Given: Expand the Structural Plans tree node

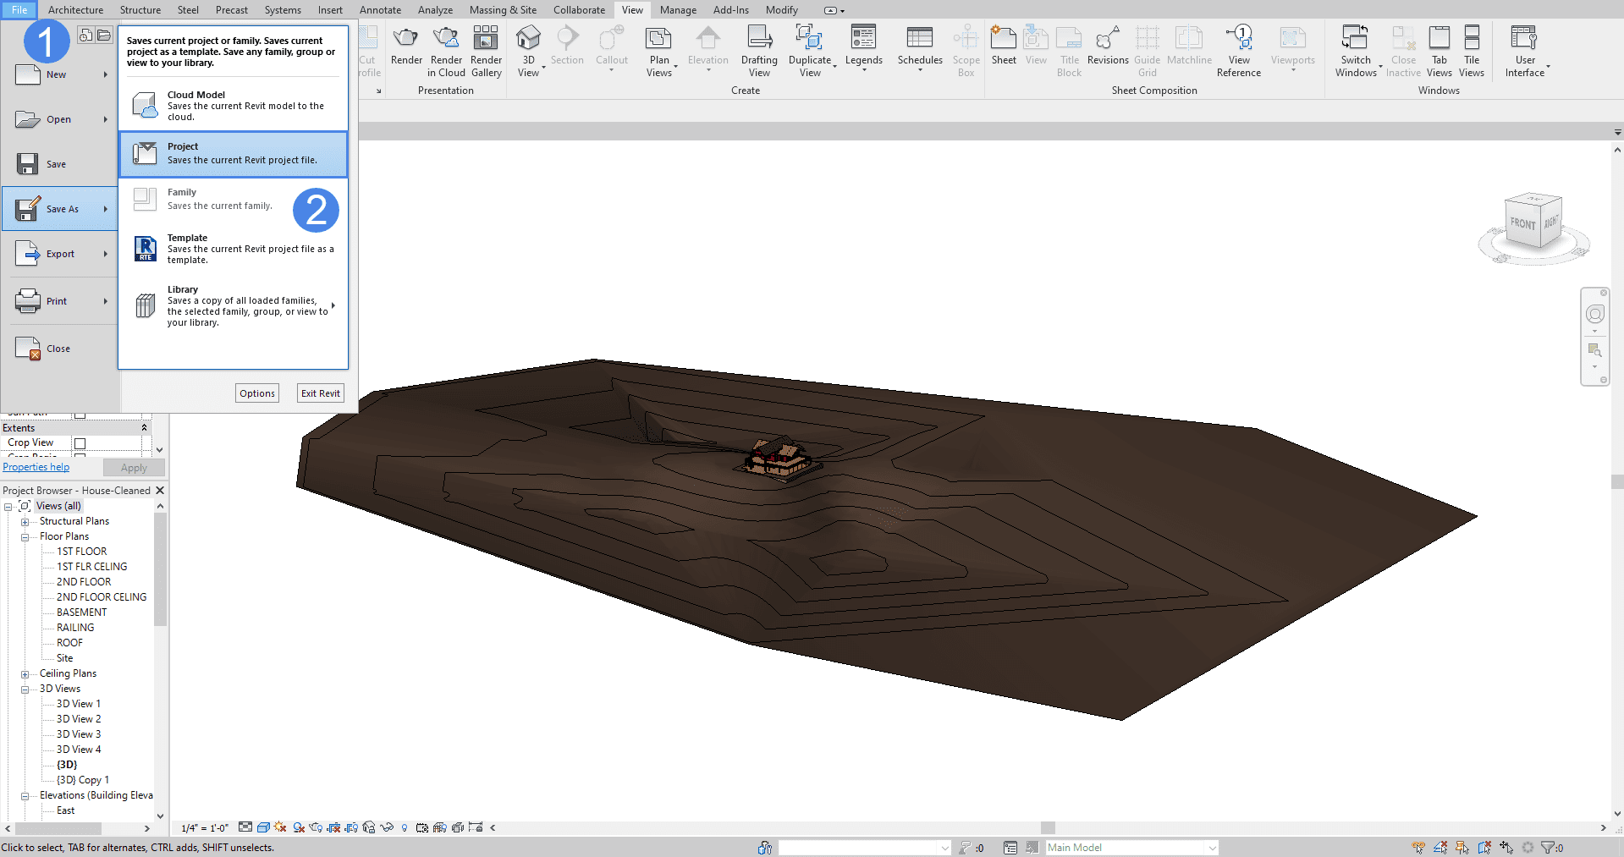Looking at the screenshot, I should coord(25,522).
